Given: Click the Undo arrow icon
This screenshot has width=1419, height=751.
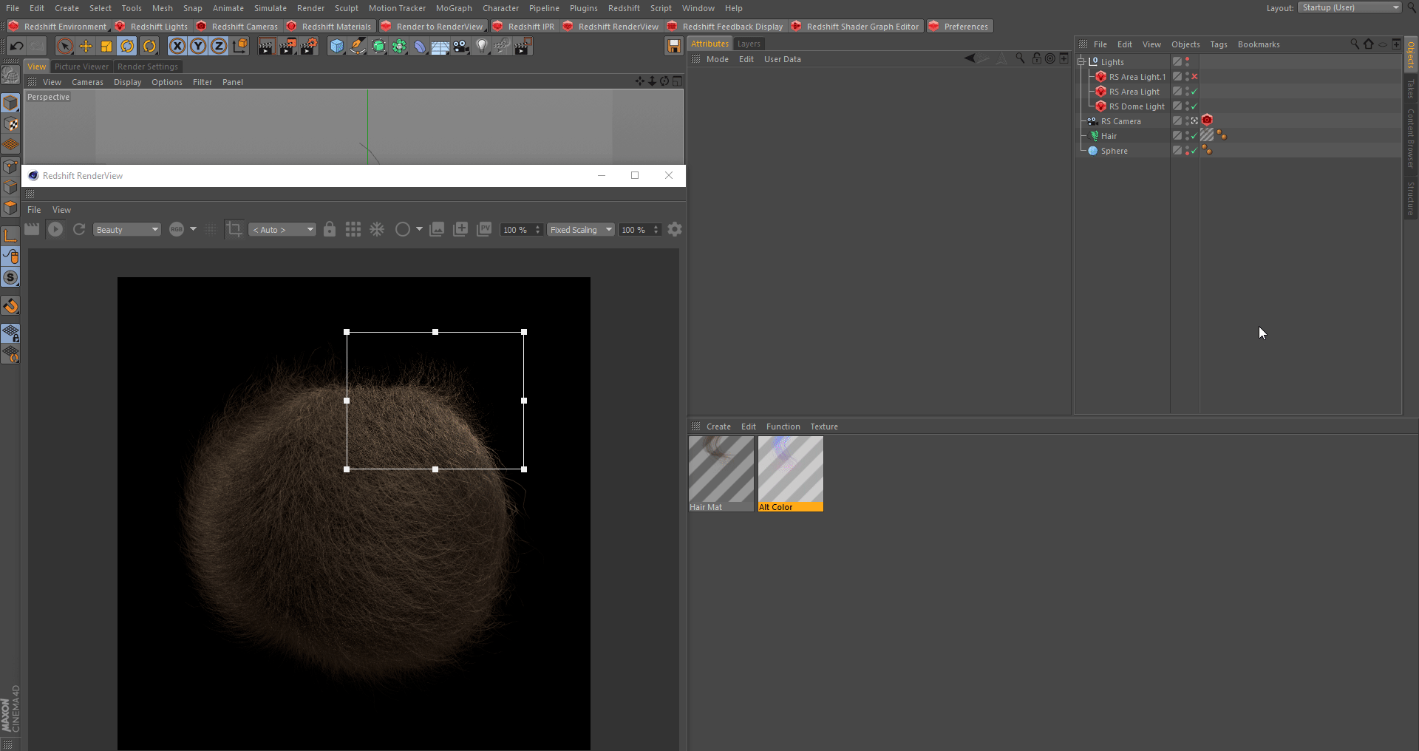Looking at the screenshot, I should coord(16,47).
